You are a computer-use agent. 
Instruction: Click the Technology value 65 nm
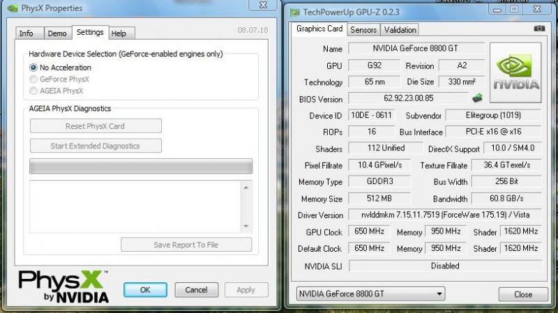coord(374,82)
